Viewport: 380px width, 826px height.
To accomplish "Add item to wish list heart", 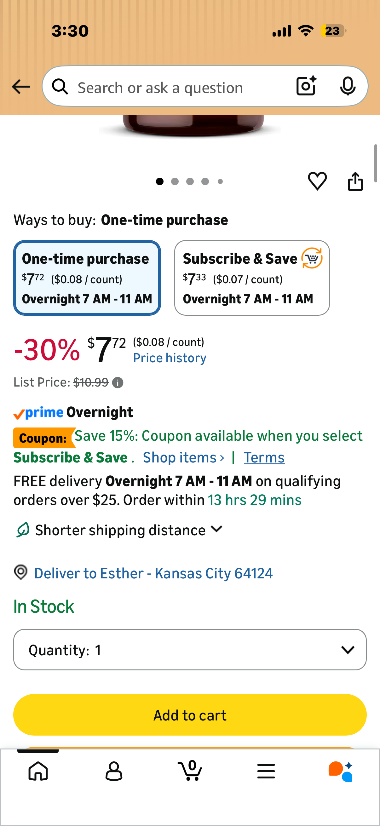I will [317, 181].
